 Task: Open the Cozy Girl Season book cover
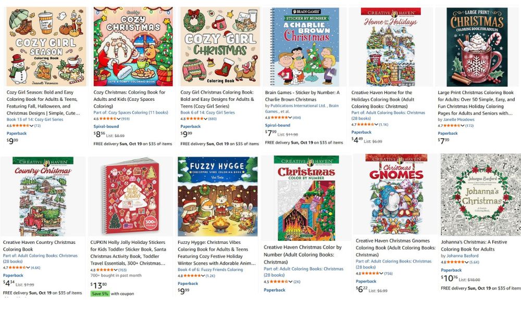click(46, 47)
